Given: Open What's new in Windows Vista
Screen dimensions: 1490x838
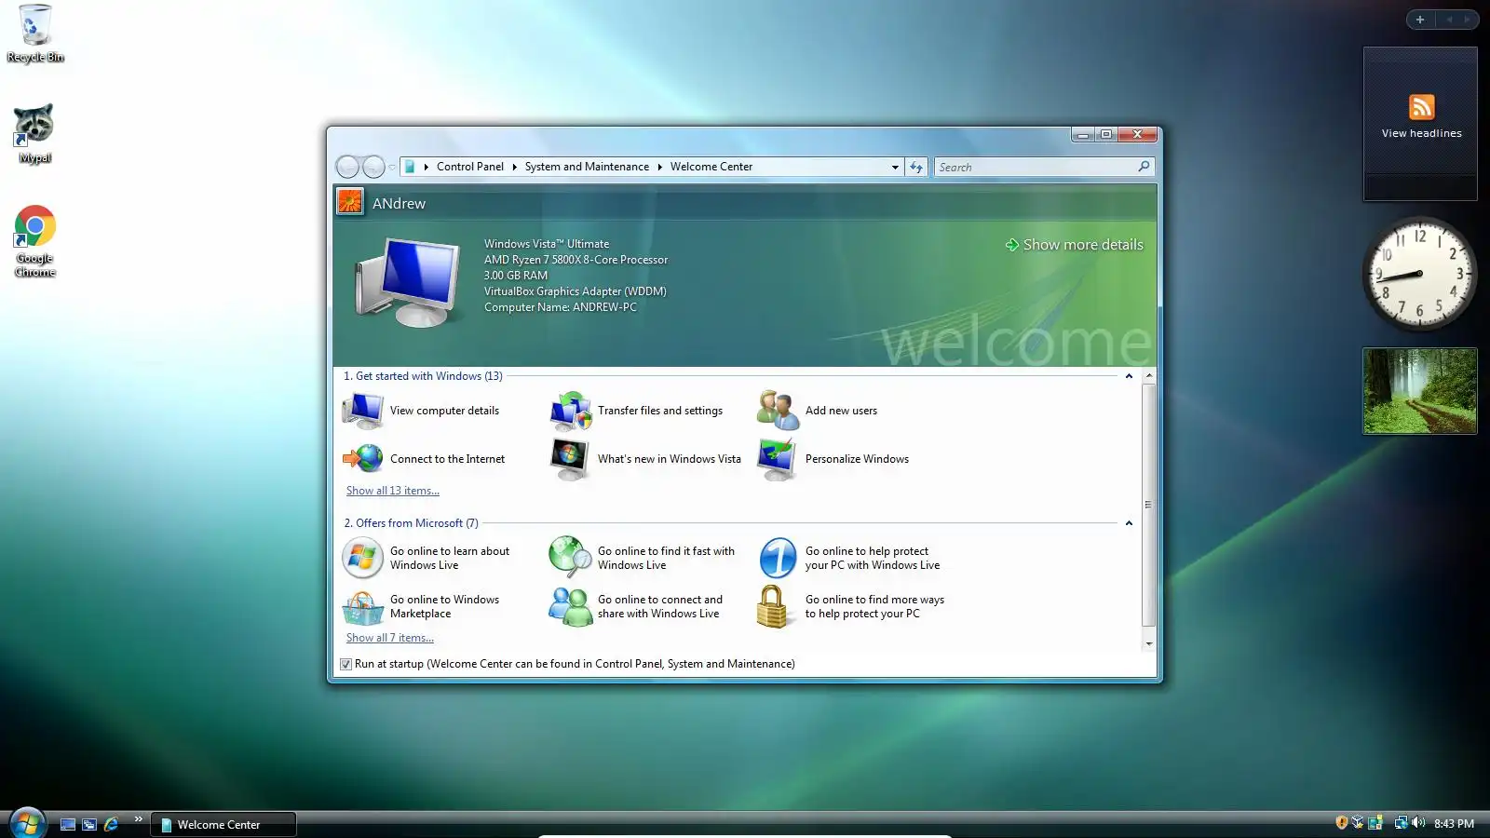Looking at the screenshot, I should pos(645,459).
